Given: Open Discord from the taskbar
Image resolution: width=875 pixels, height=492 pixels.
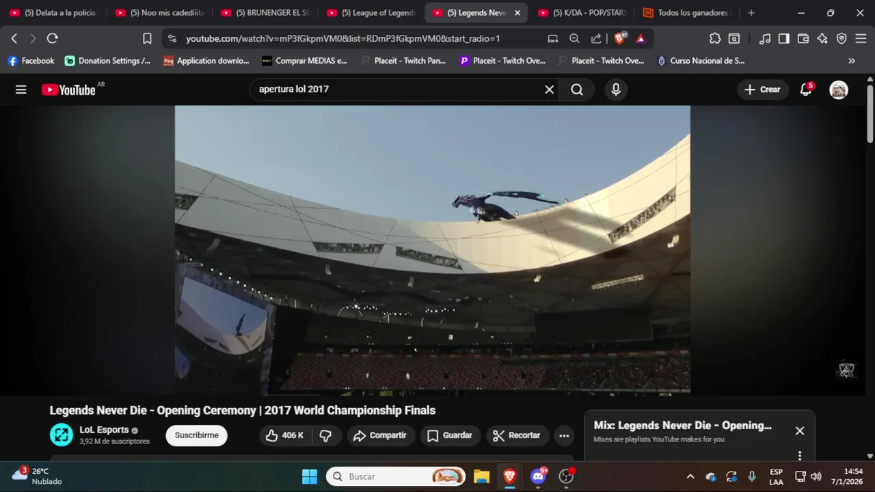Looking at the screenshot, I should tap(539, 476).
